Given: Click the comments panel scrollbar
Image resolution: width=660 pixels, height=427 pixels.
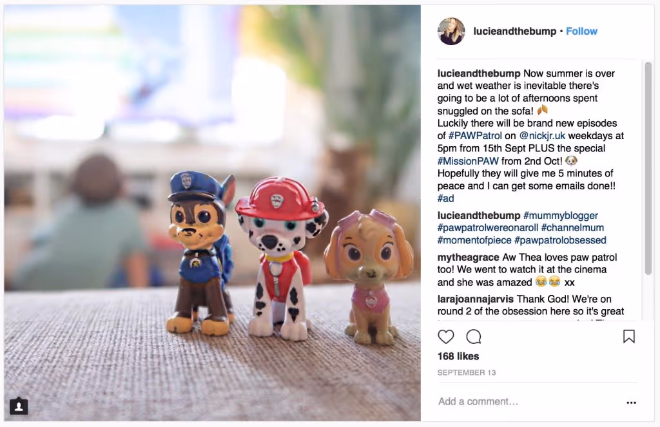Looking at the screenshot, I should 648,168.
